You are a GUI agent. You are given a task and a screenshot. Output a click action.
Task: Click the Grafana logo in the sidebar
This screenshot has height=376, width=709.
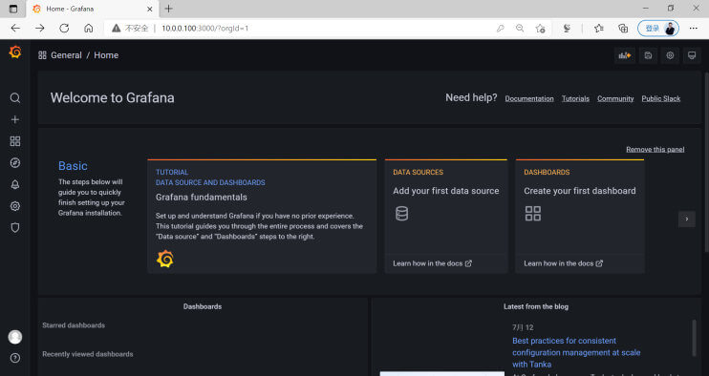click(15, 52)
